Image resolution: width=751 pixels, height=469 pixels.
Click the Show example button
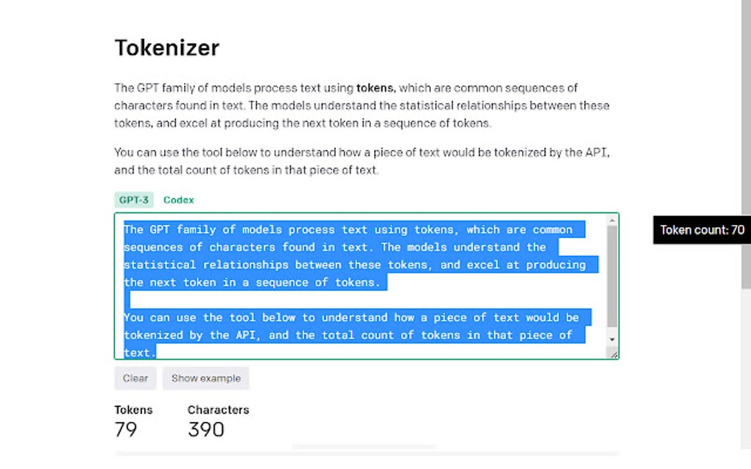coord(205,378)
